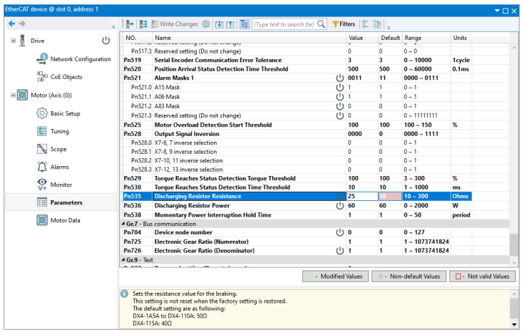Click the power icon on Pn521 Alarm Masks 1
The image size is (524, 332).
pos(340,78)
